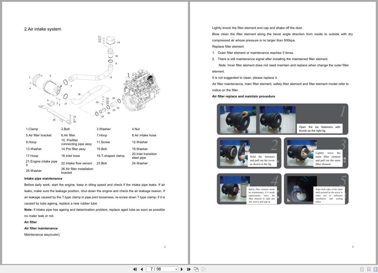
Task: Click the step 5 inner shell wiping photo
Action: pos(302,189)
